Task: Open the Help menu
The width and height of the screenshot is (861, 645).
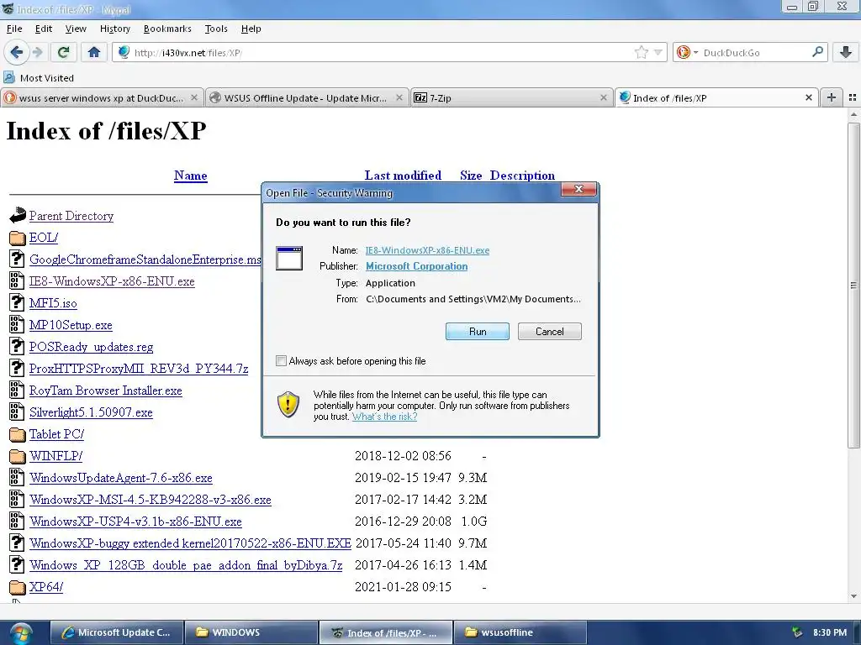Action: (x=251, y=29)
